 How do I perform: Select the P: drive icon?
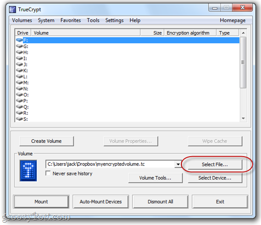(19, 101)
